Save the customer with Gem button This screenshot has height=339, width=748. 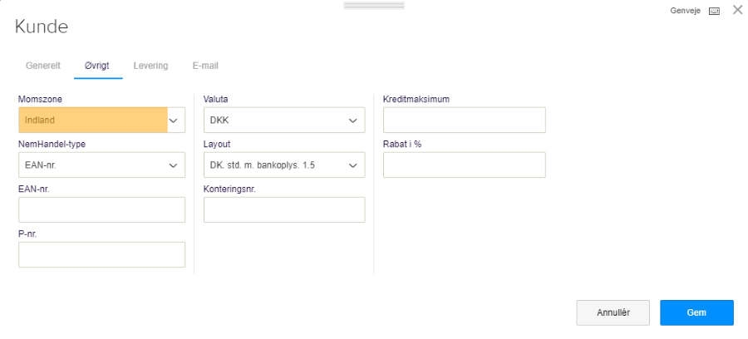point(696,312)
